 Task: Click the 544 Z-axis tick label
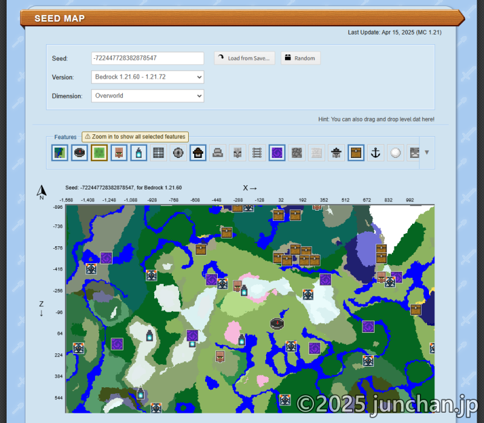coord(59,398)
